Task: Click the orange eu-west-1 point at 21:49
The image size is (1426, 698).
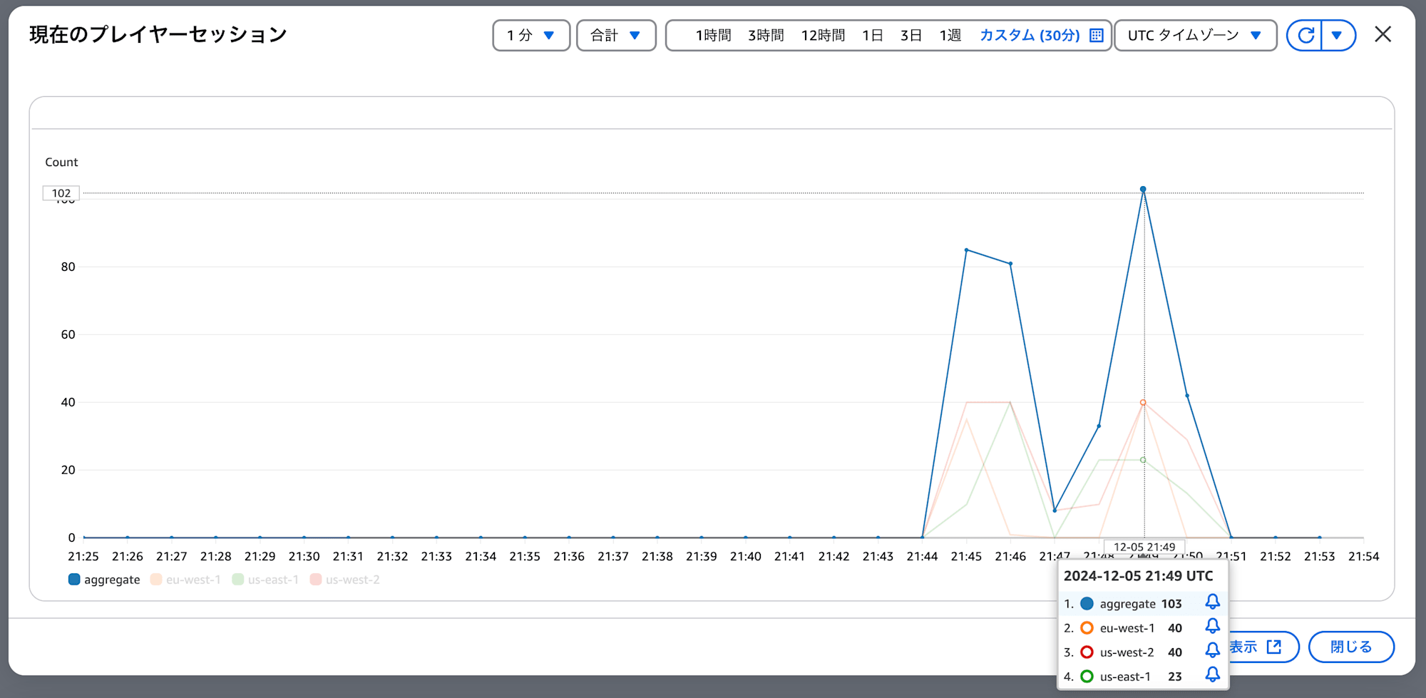Action: pyautogui.click(x=1143, y=403)
